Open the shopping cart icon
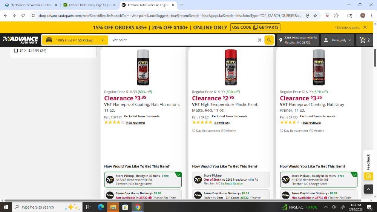This screenshot has height=212, width=377. point(365,40)
